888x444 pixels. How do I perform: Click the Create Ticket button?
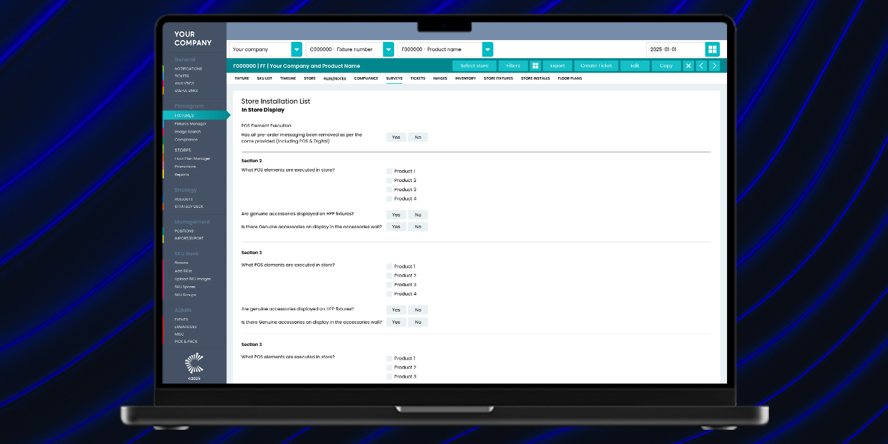(596, 65)
